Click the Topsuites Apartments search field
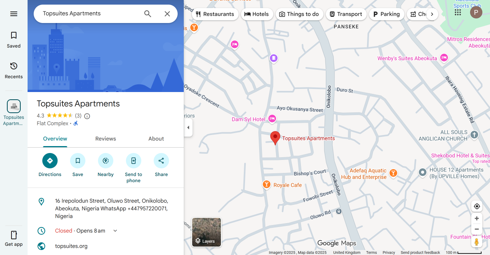The width and height of the screenshot is (490, 255). [x=90, y=13]
